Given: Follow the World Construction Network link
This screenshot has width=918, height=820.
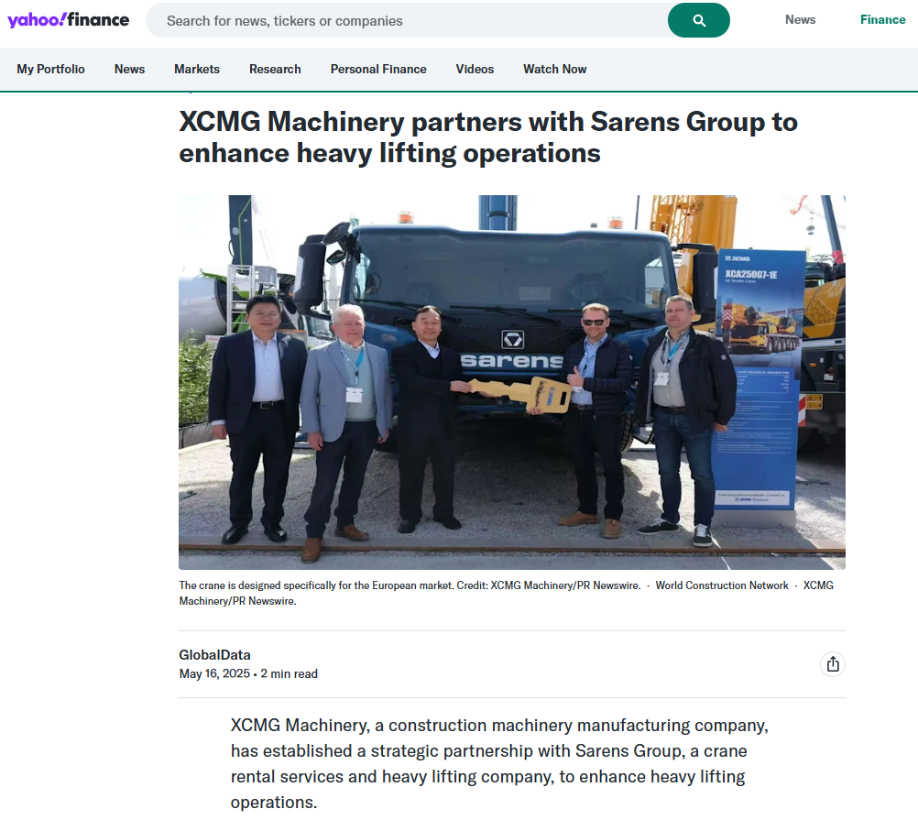Looking at the screenshot, I should coord(721,585).
